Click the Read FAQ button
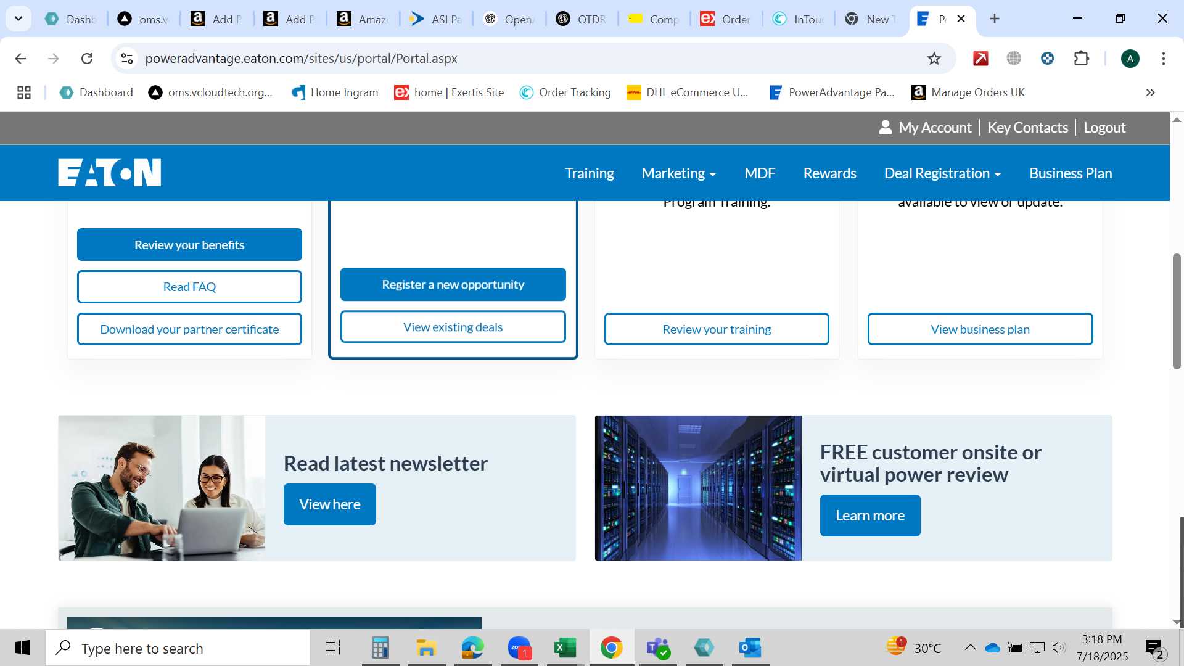 point(189,287)
